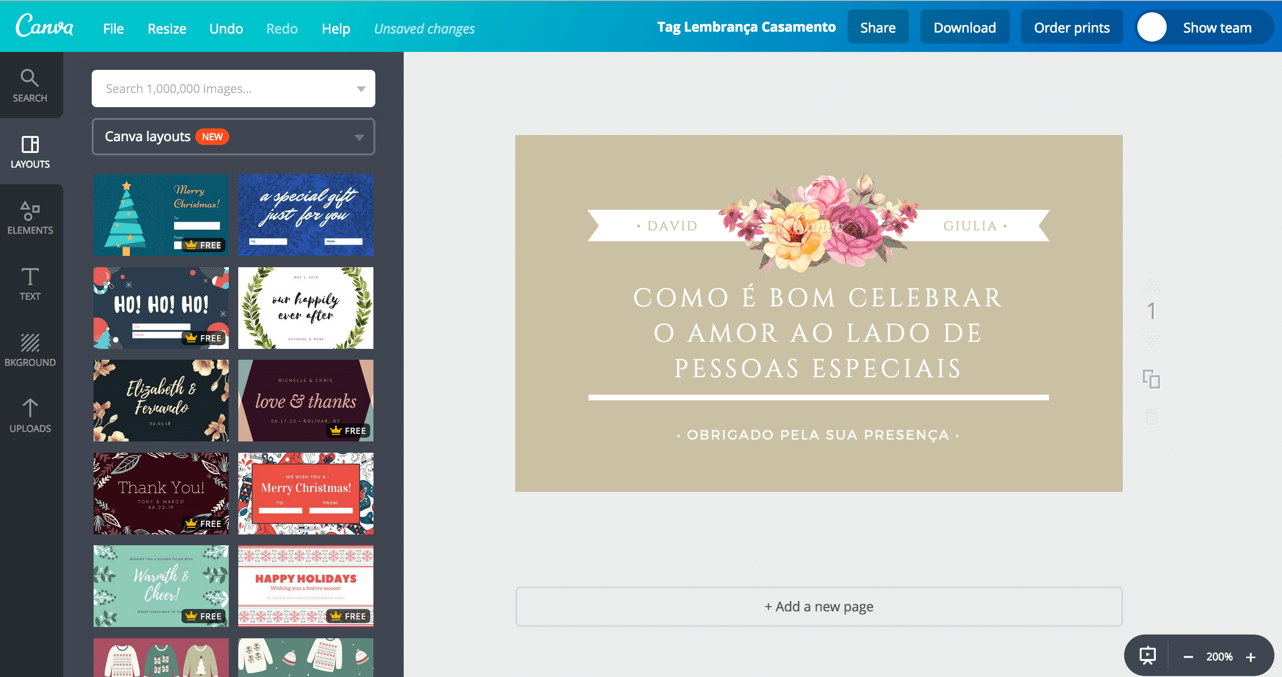Select the Warmth & Cheer layout
This screenshot has width=1282, height=677.
(161, 586)
